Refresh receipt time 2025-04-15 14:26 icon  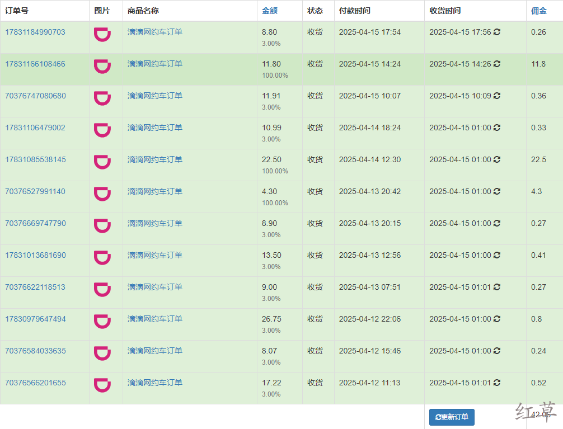(497, 64)
